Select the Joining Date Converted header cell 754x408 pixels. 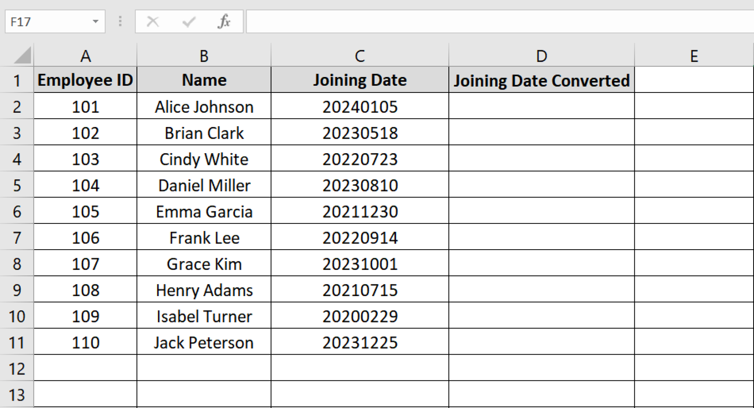[x=541, y=80]
